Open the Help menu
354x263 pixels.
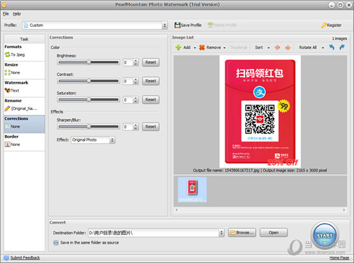click(x=17, y=14)
